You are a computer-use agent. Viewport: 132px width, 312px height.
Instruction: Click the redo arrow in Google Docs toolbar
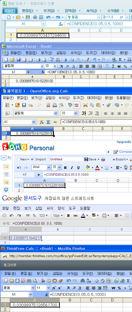click(19, 215)
